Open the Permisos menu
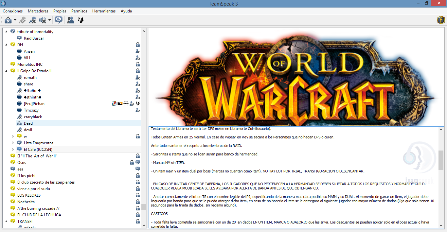Screen dimensions: 447x232 [x=79, y=11]
